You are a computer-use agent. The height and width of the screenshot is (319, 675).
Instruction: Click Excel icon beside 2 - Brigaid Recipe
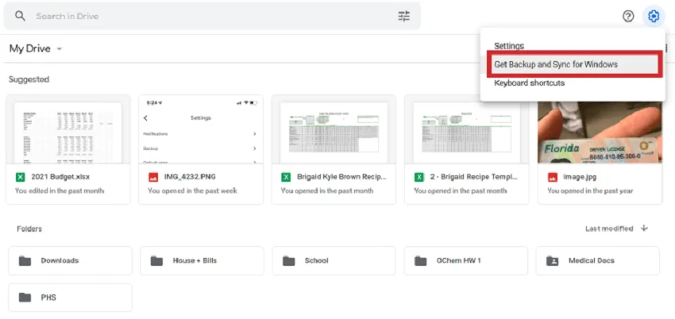coord(418,177)
